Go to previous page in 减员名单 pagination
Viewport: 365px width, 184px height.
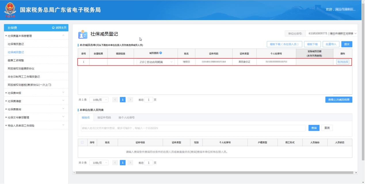(x=115, y=100)
